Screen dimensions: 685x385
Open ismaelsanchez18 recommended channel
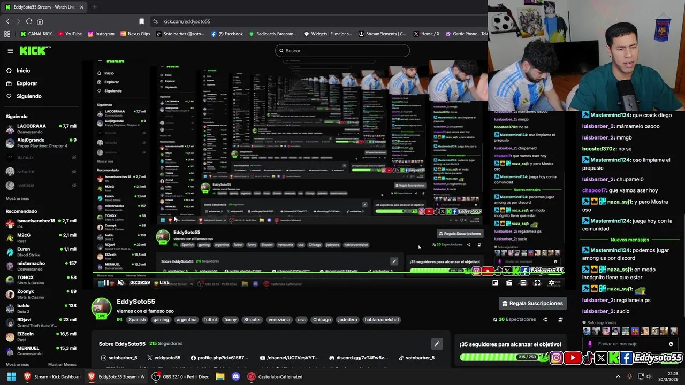41,224
